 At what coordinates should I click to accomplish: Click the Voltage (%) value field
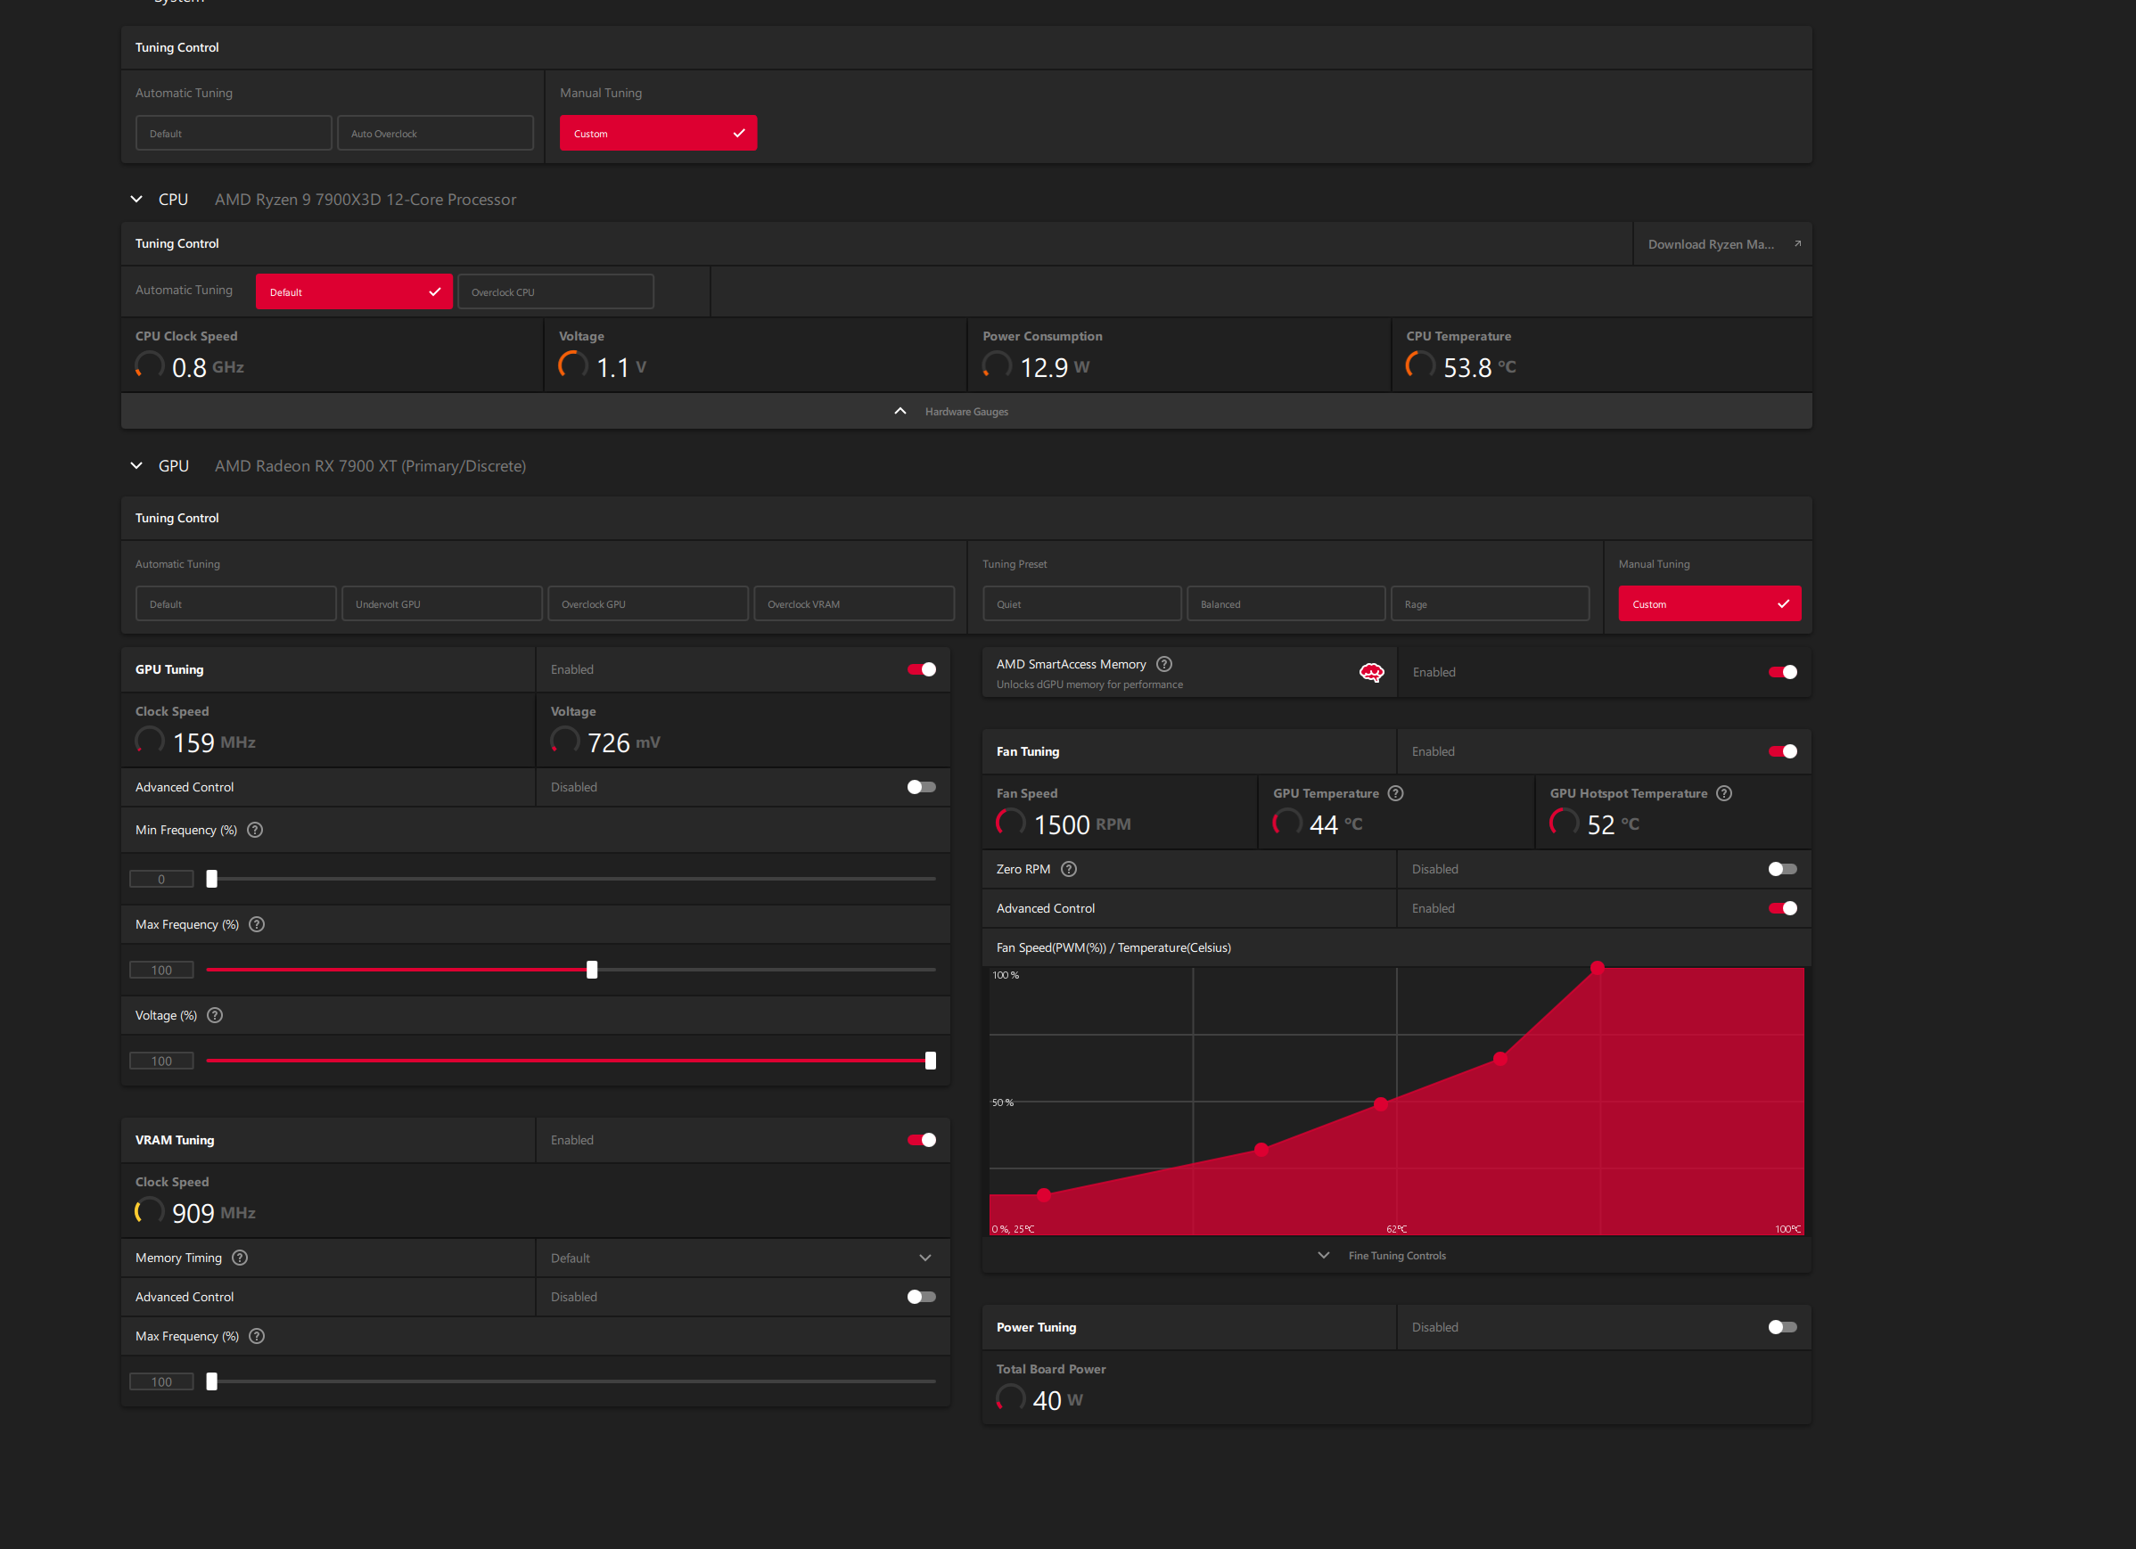point(161,1061)
